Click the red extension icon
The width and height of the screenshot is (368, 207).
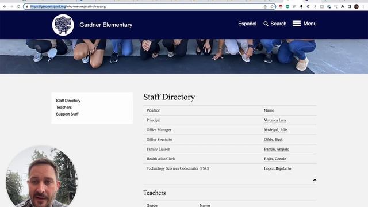[x=281, y=6]
